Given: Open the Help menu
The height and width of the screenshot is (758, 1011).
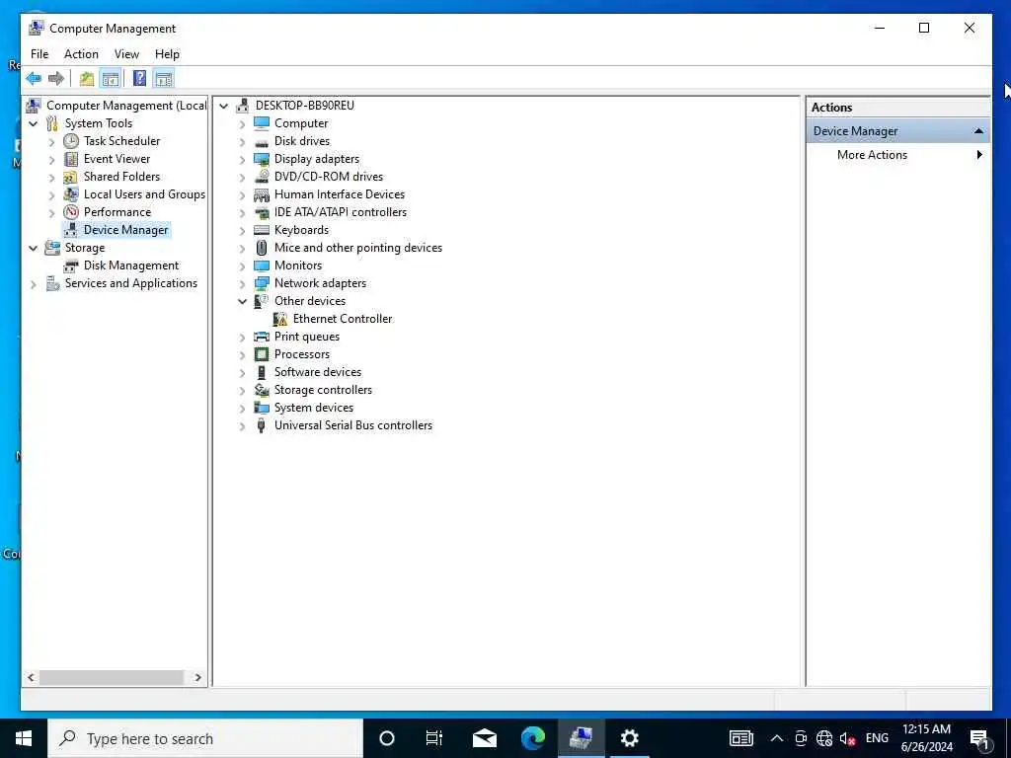Looking at the screenshot, I should point(167,54).
